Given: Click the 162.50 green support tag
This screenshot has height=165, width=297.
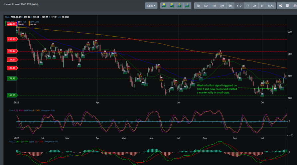Looking at the screenshot, I should [x=12, y=95].
